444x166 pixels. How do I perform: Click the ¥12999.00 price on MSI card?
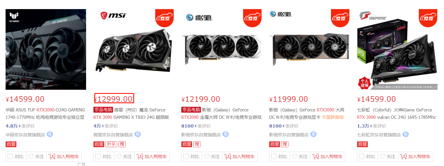coord(114,99)
